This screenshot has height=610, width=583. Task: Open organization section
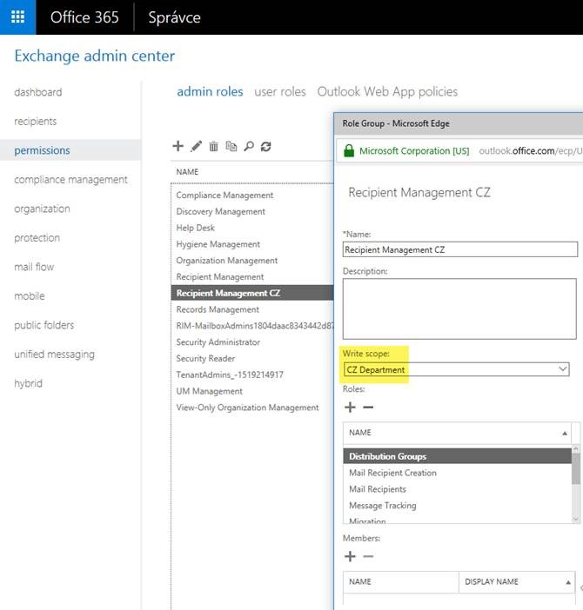click(42, 209)
